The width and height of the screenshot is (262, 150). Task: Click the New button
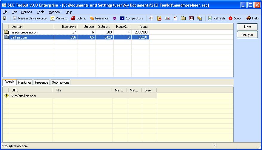[x=247, y=27]
